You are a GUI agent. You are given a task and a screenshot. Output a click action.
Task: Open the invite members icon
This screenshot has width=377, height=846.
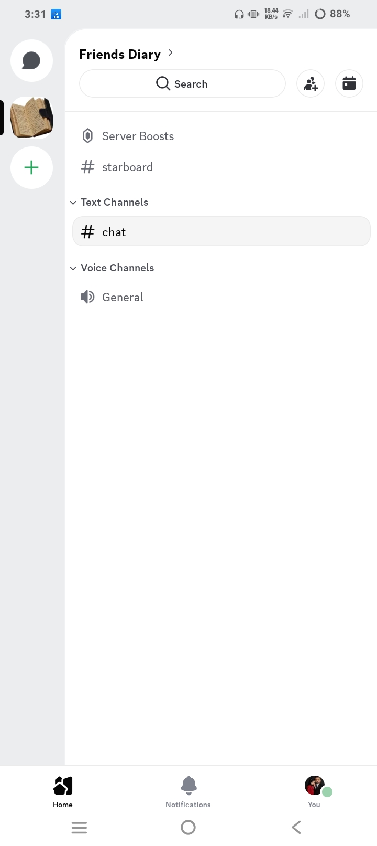[x=311, y=83]
